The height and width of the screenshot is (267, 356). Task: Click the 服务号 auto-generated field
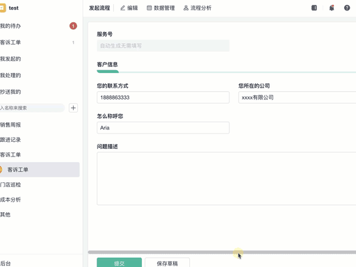[163, 46]
